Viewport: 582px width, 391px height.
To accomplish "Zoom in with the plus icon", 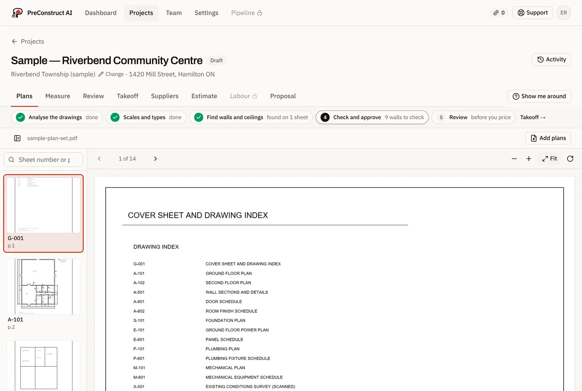I will 529,159.
